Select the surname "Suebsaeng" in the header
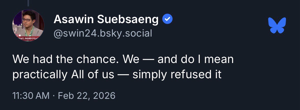The height and width of the screenshot is (110, 300). [x=130, y=19]
